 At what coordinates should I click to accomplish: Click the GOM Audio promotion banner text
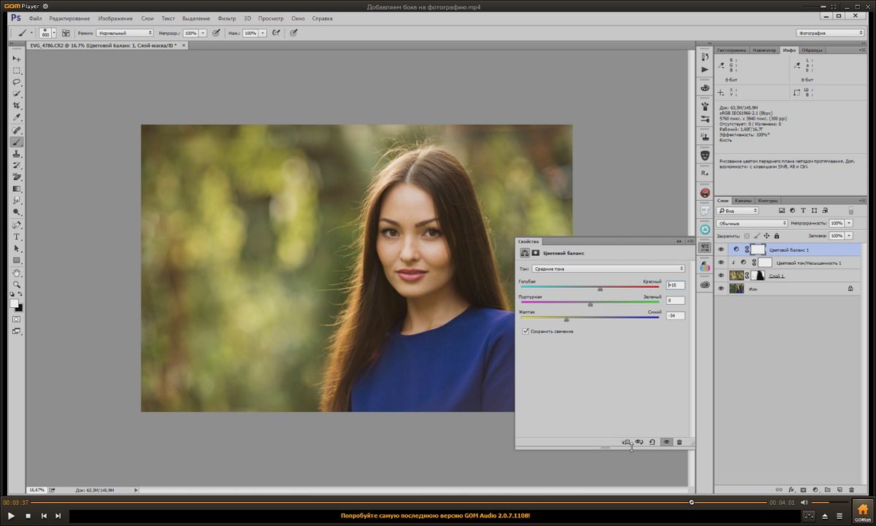[x=435, y=516]
